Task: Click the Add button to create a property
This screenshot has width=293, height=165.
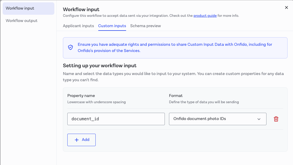Action: (81, 140)
